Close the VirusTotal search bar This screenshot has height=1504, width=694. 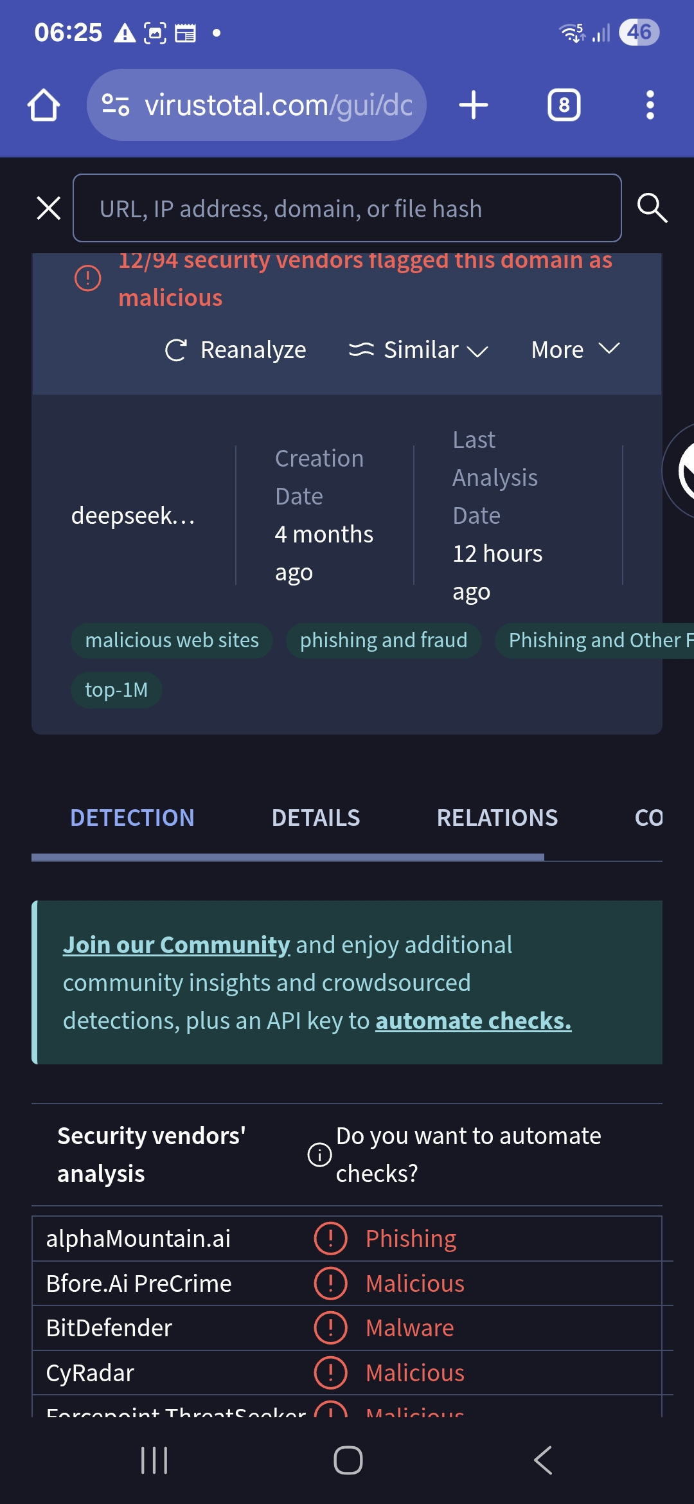point(49,208)
